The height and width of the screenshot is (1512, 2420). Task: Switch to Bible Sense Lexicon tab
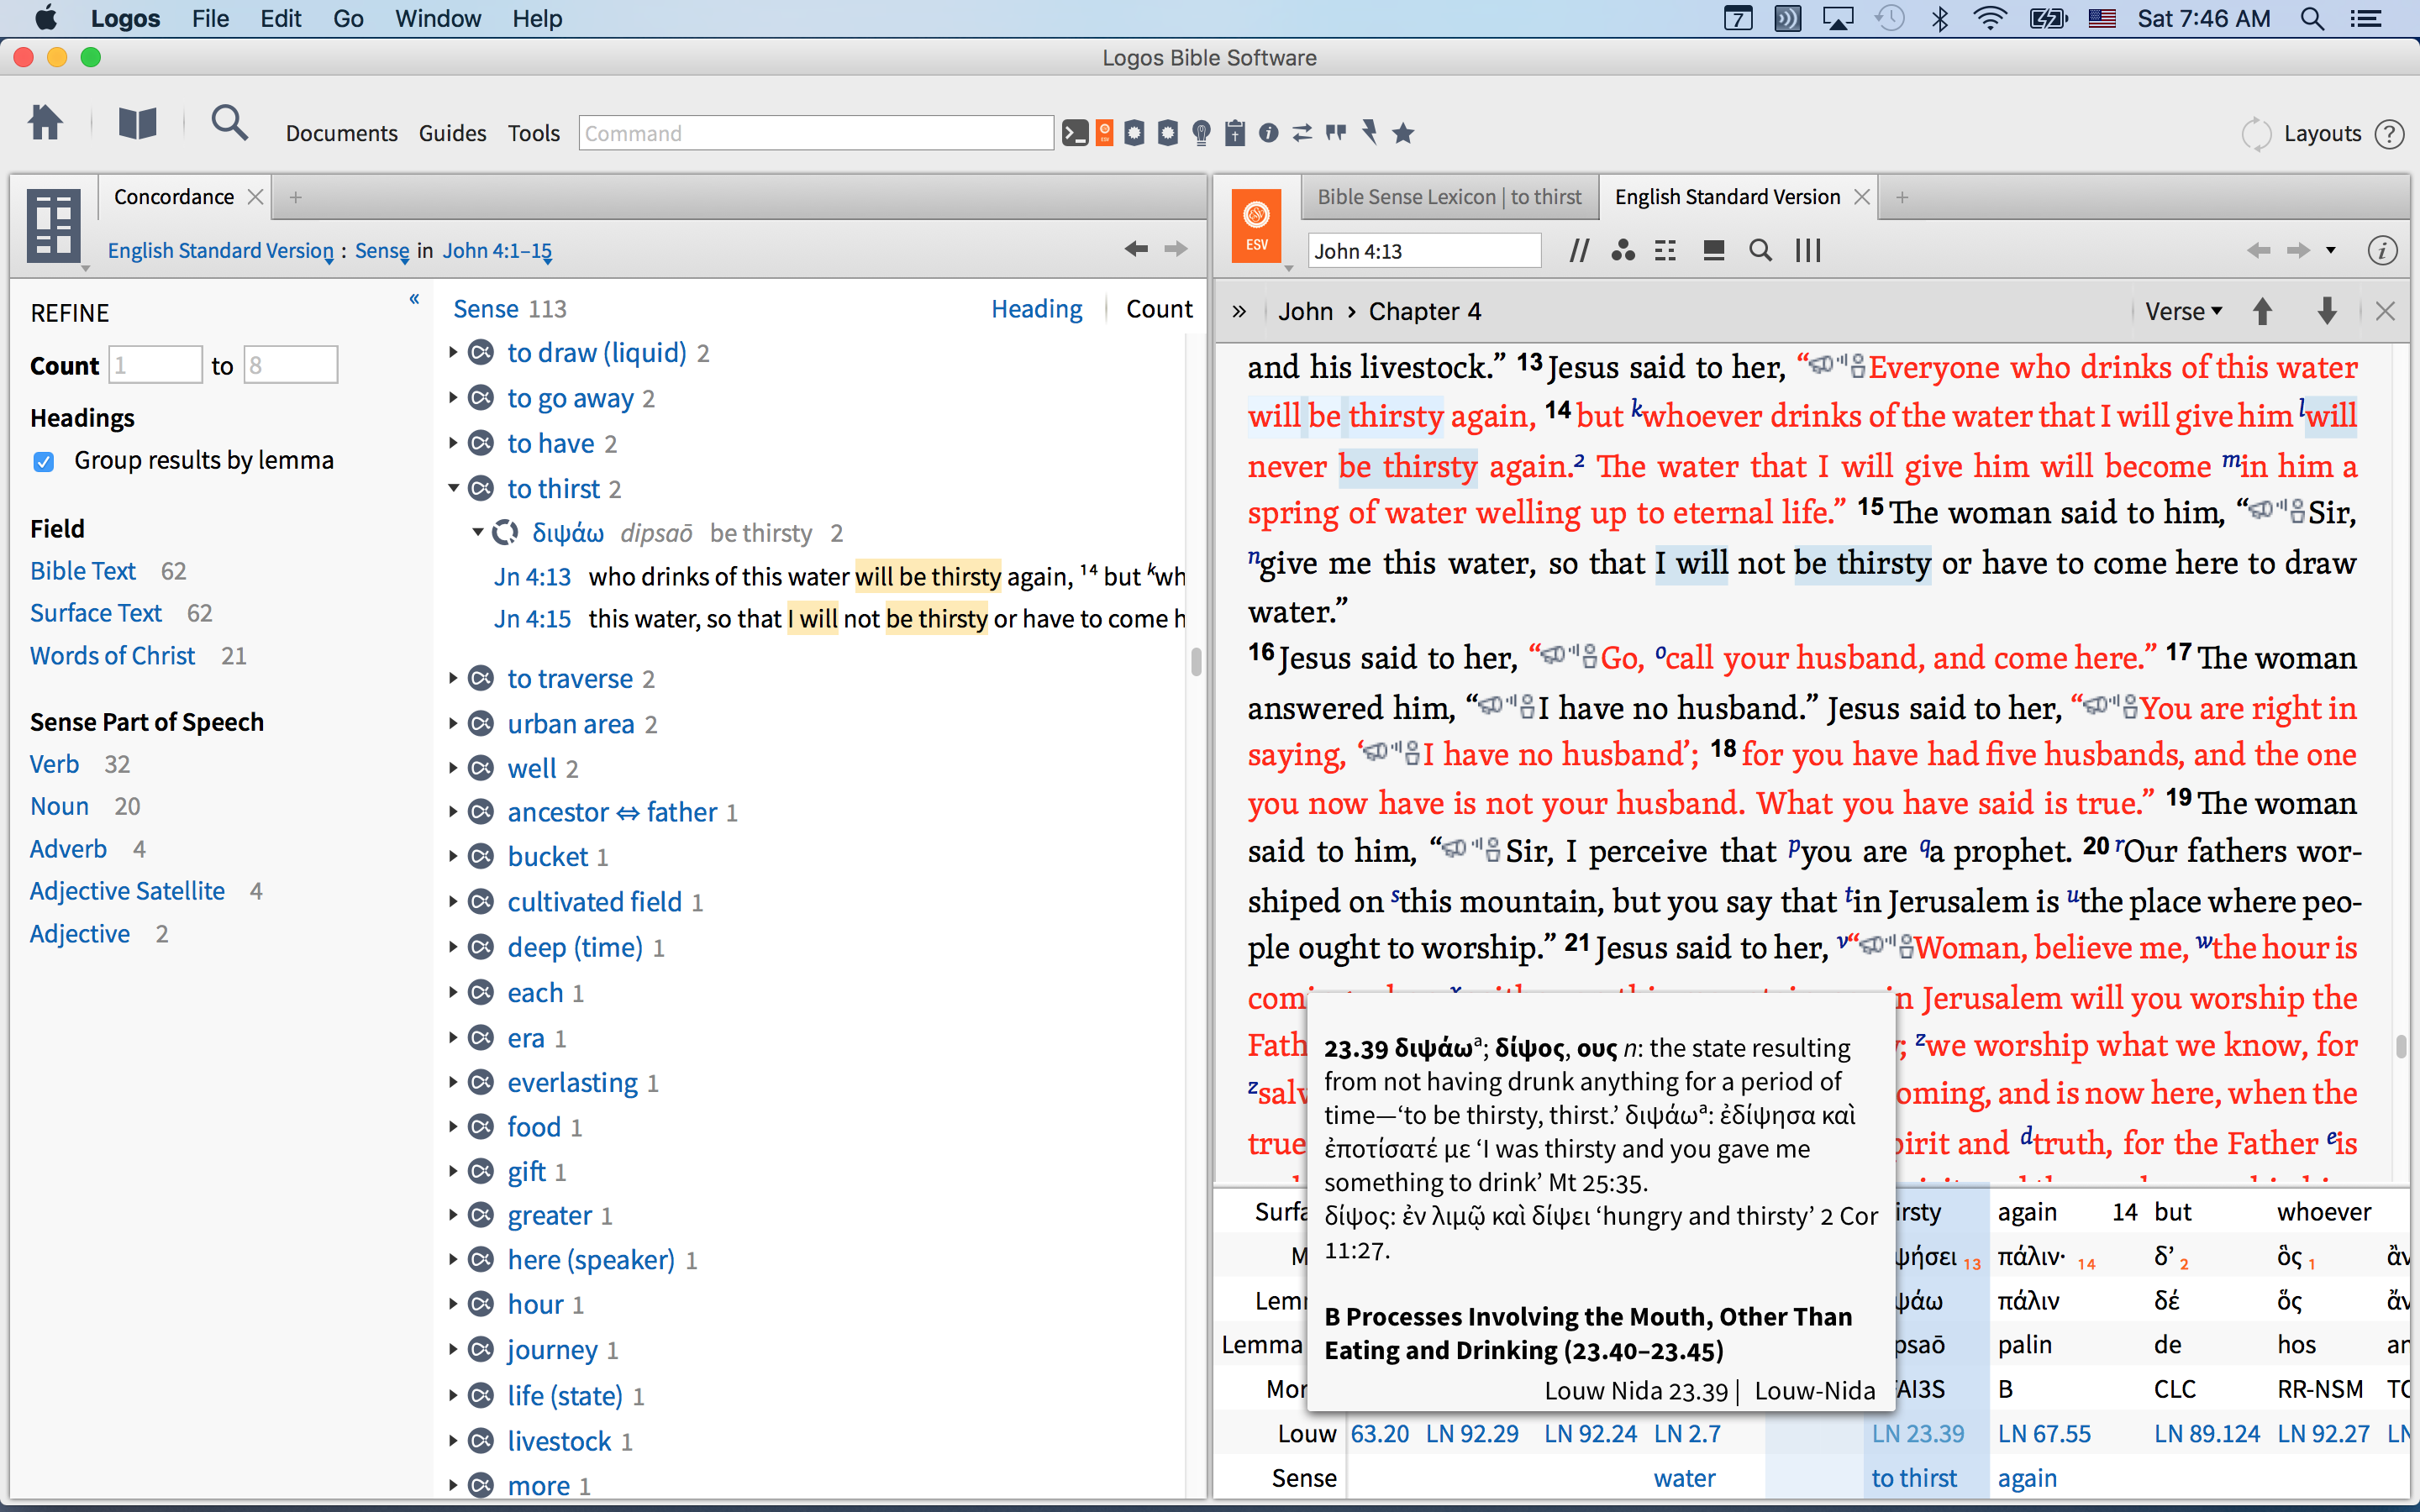click(1449, 197)
